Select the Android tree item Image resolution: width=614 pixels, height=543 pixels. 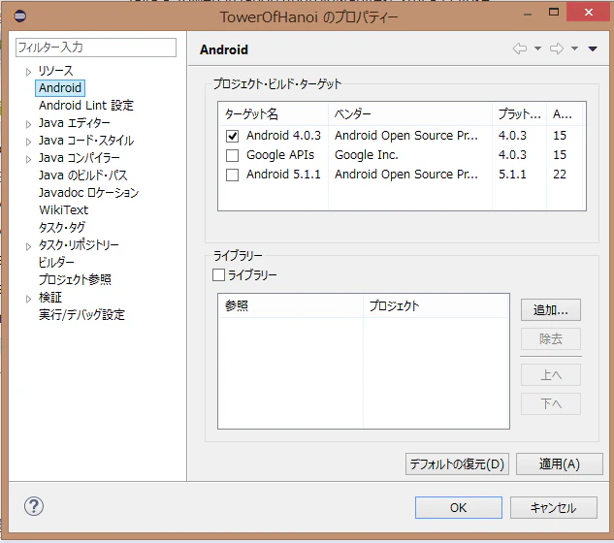(60, 87)
